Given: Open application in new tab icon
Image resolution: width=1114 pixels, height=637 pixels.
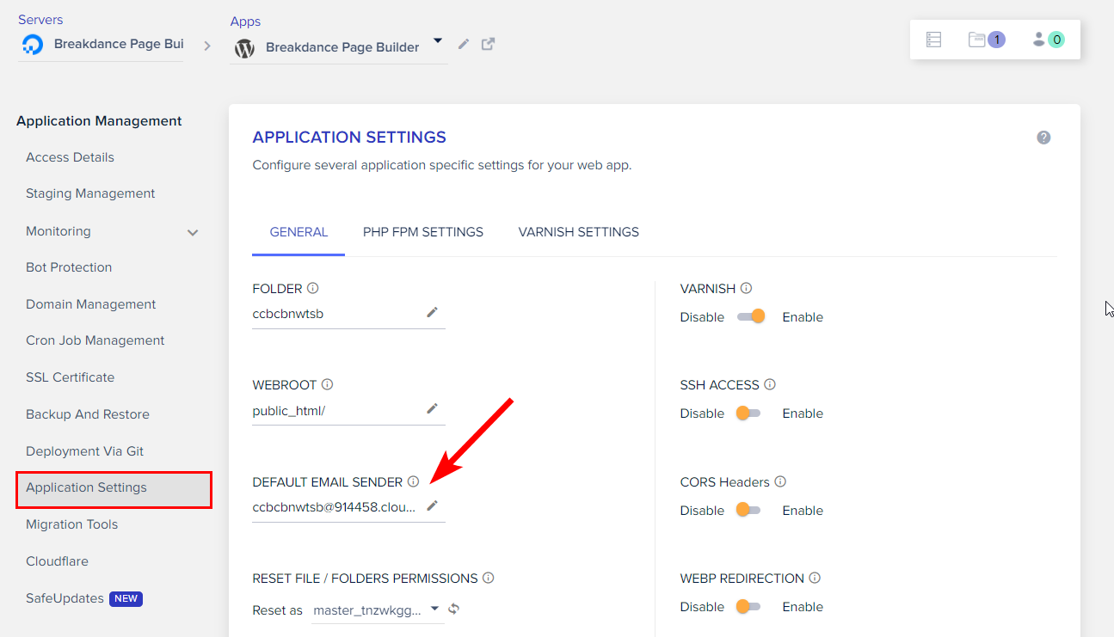Looking at the screenshot, I should point(488,44).
